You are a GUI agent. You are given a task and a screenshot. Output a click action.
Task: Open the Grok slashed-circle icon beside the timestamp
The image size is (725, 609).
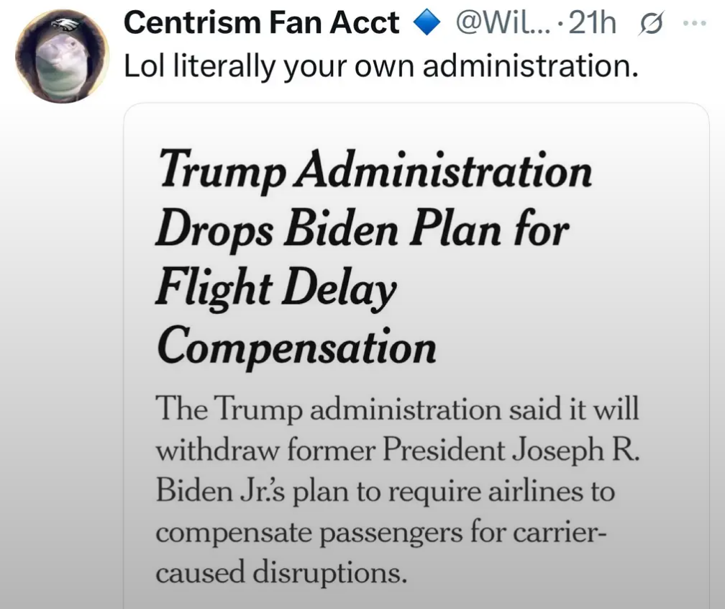click(650, 23)
